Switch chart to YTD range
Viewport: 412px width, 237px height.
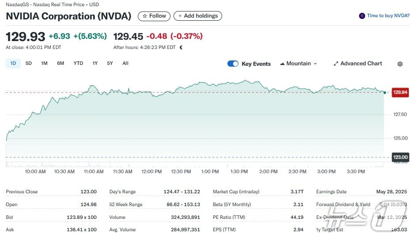point(78,64)
